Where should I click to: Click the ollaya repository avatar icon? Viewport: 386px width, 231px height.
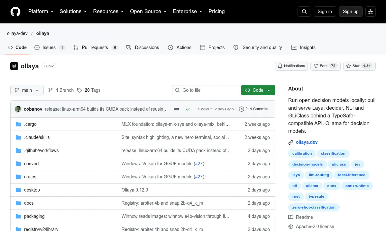pyautogui.click(x=14, y=66)
